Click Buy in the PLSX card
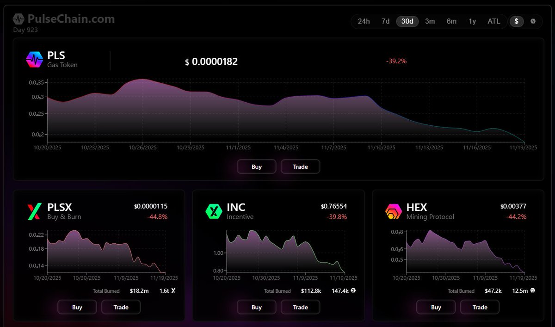 77,307
